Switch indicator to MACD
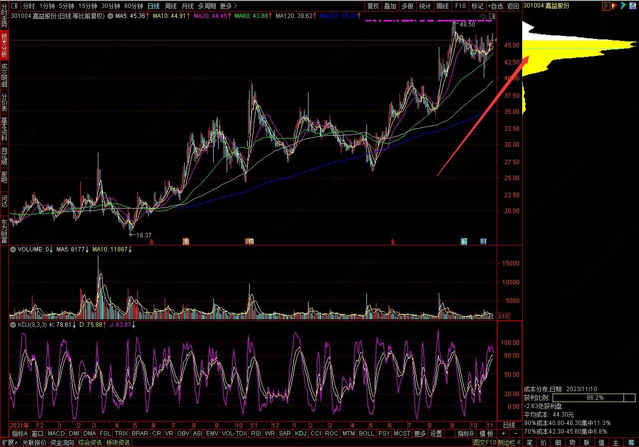Viewport: 639px width, 447px height. tap(56, 434)
